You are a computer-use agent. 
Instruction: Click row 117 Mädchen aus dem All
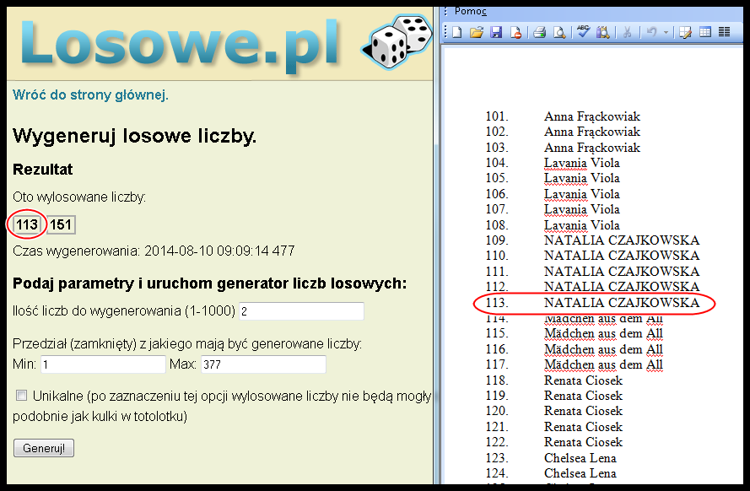pos(574,364)
